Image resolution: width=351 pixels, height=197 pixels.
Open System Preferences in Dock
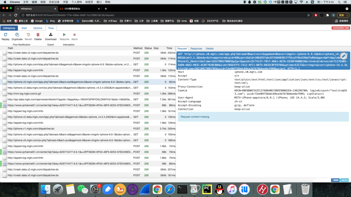click(x=95, y=190)
